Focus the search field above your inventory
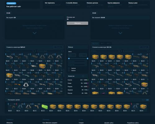155x124 pixels. tap(21, 51)
